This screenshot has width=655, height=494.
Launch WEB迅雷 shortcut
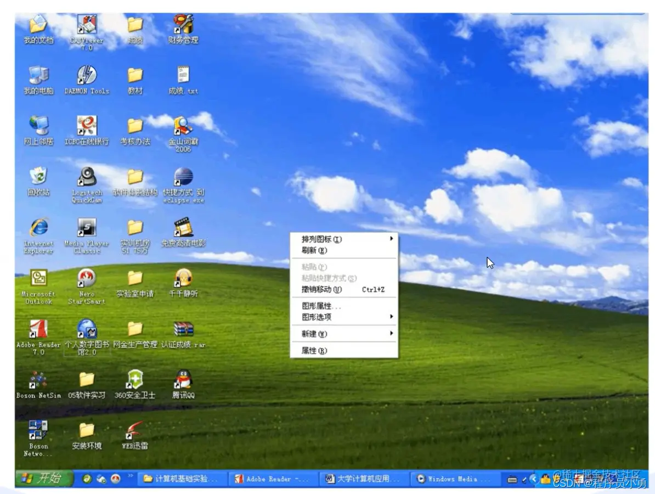(135, 435)
